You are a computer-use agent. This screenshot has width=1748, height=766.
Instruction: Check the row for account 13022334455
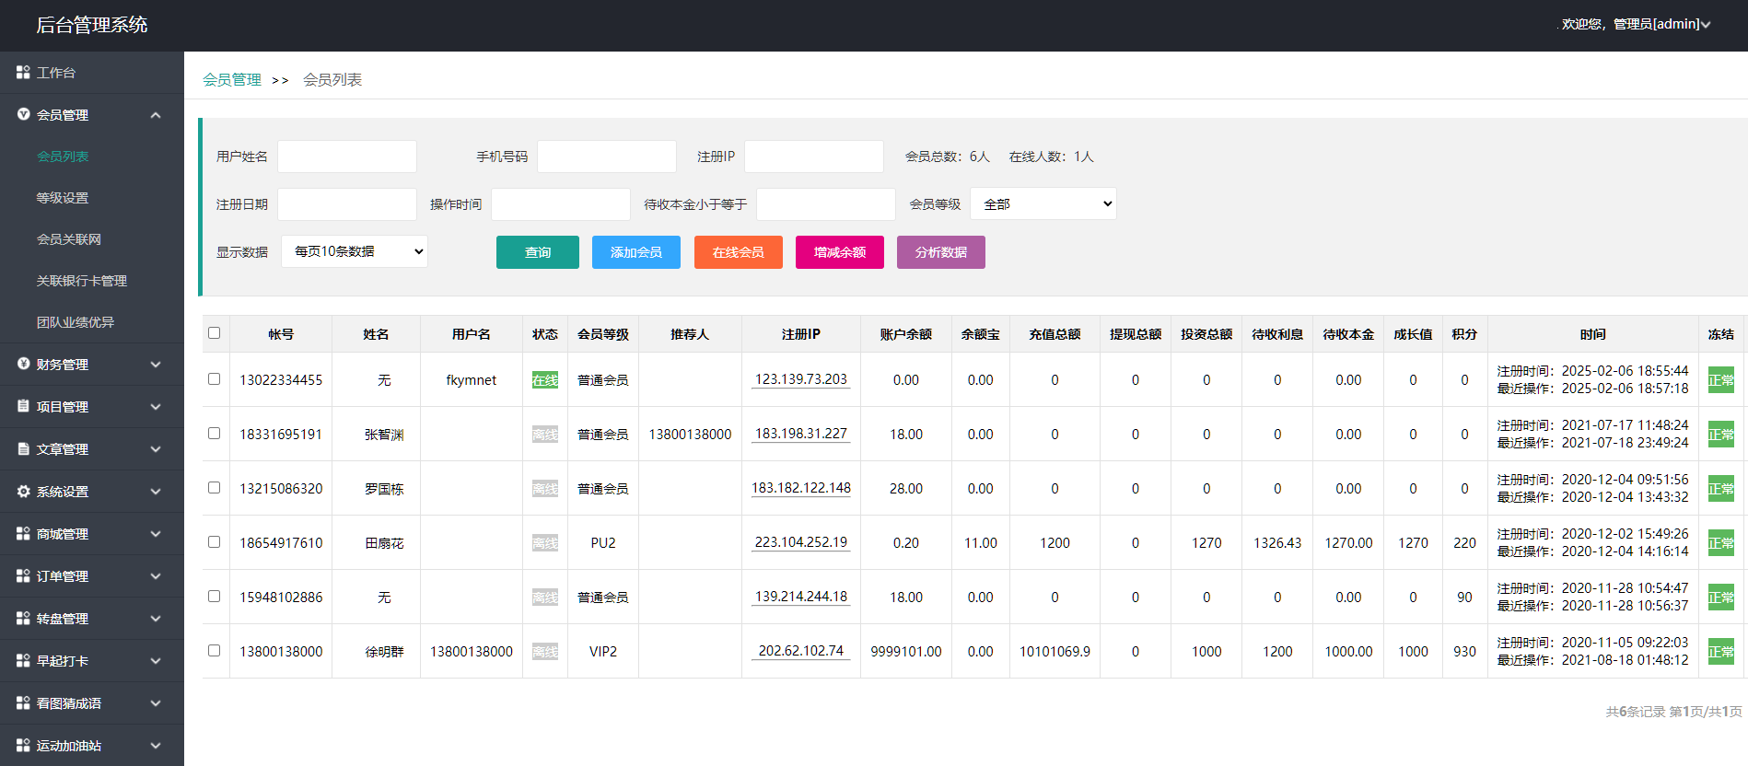tap(215, 378)
